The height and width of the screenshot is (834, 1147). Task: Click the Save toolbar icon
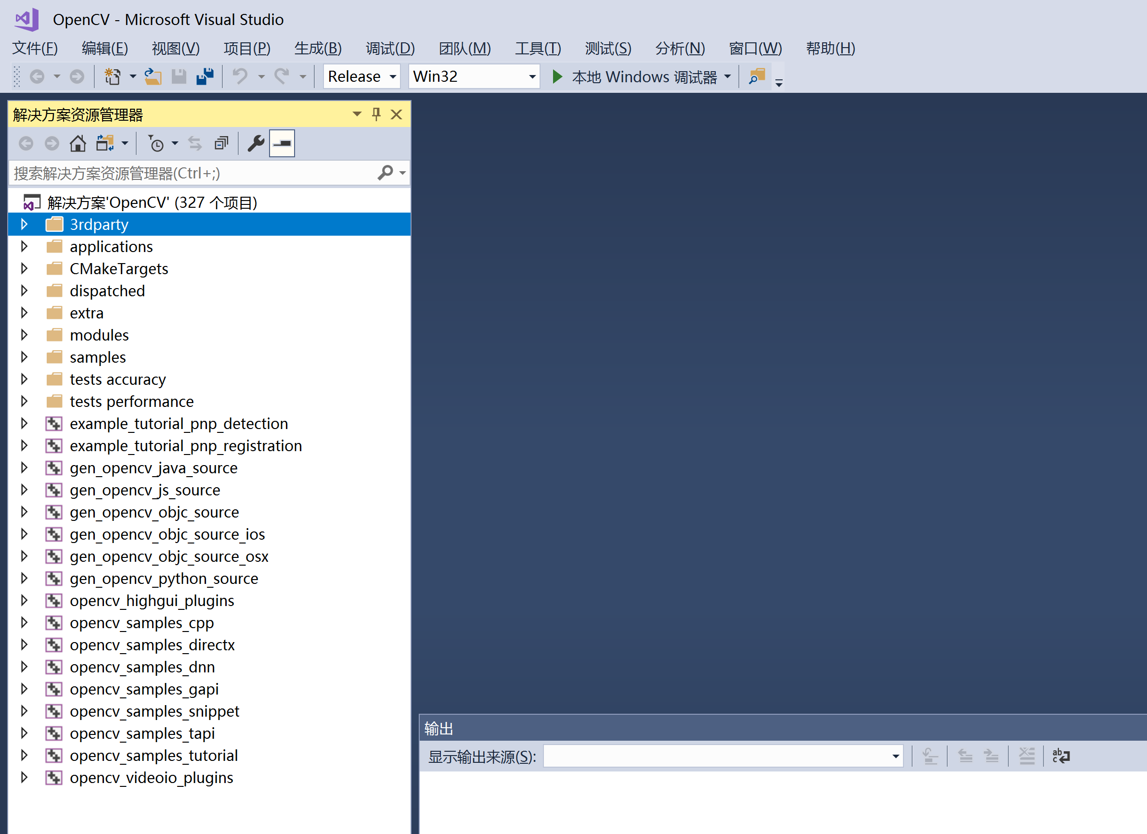click(x=179, y=77)
